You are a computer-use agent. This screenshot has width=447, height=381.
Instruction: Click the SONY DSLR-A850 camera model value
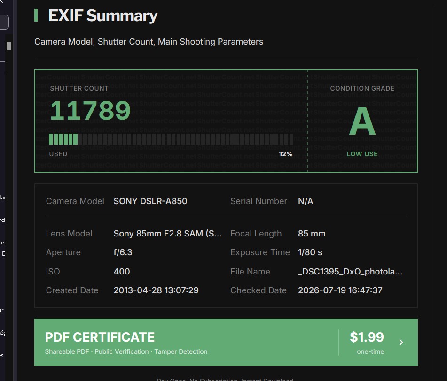[x=150, y=201]
